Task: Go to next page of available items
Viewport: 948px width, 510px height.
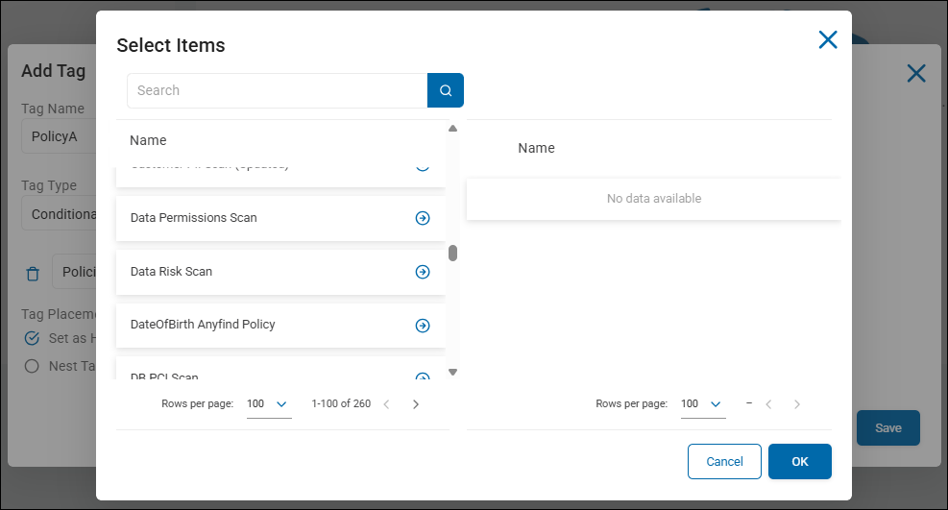Action: point(416,404)
